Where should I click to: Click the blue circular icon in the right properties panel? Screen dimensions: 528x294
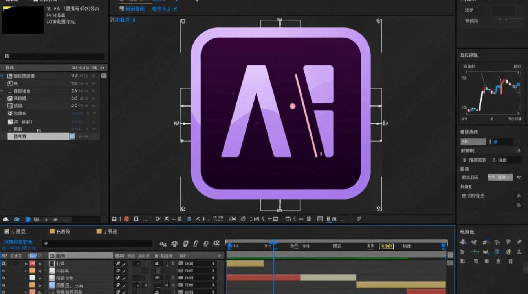[x=495, y=142]
